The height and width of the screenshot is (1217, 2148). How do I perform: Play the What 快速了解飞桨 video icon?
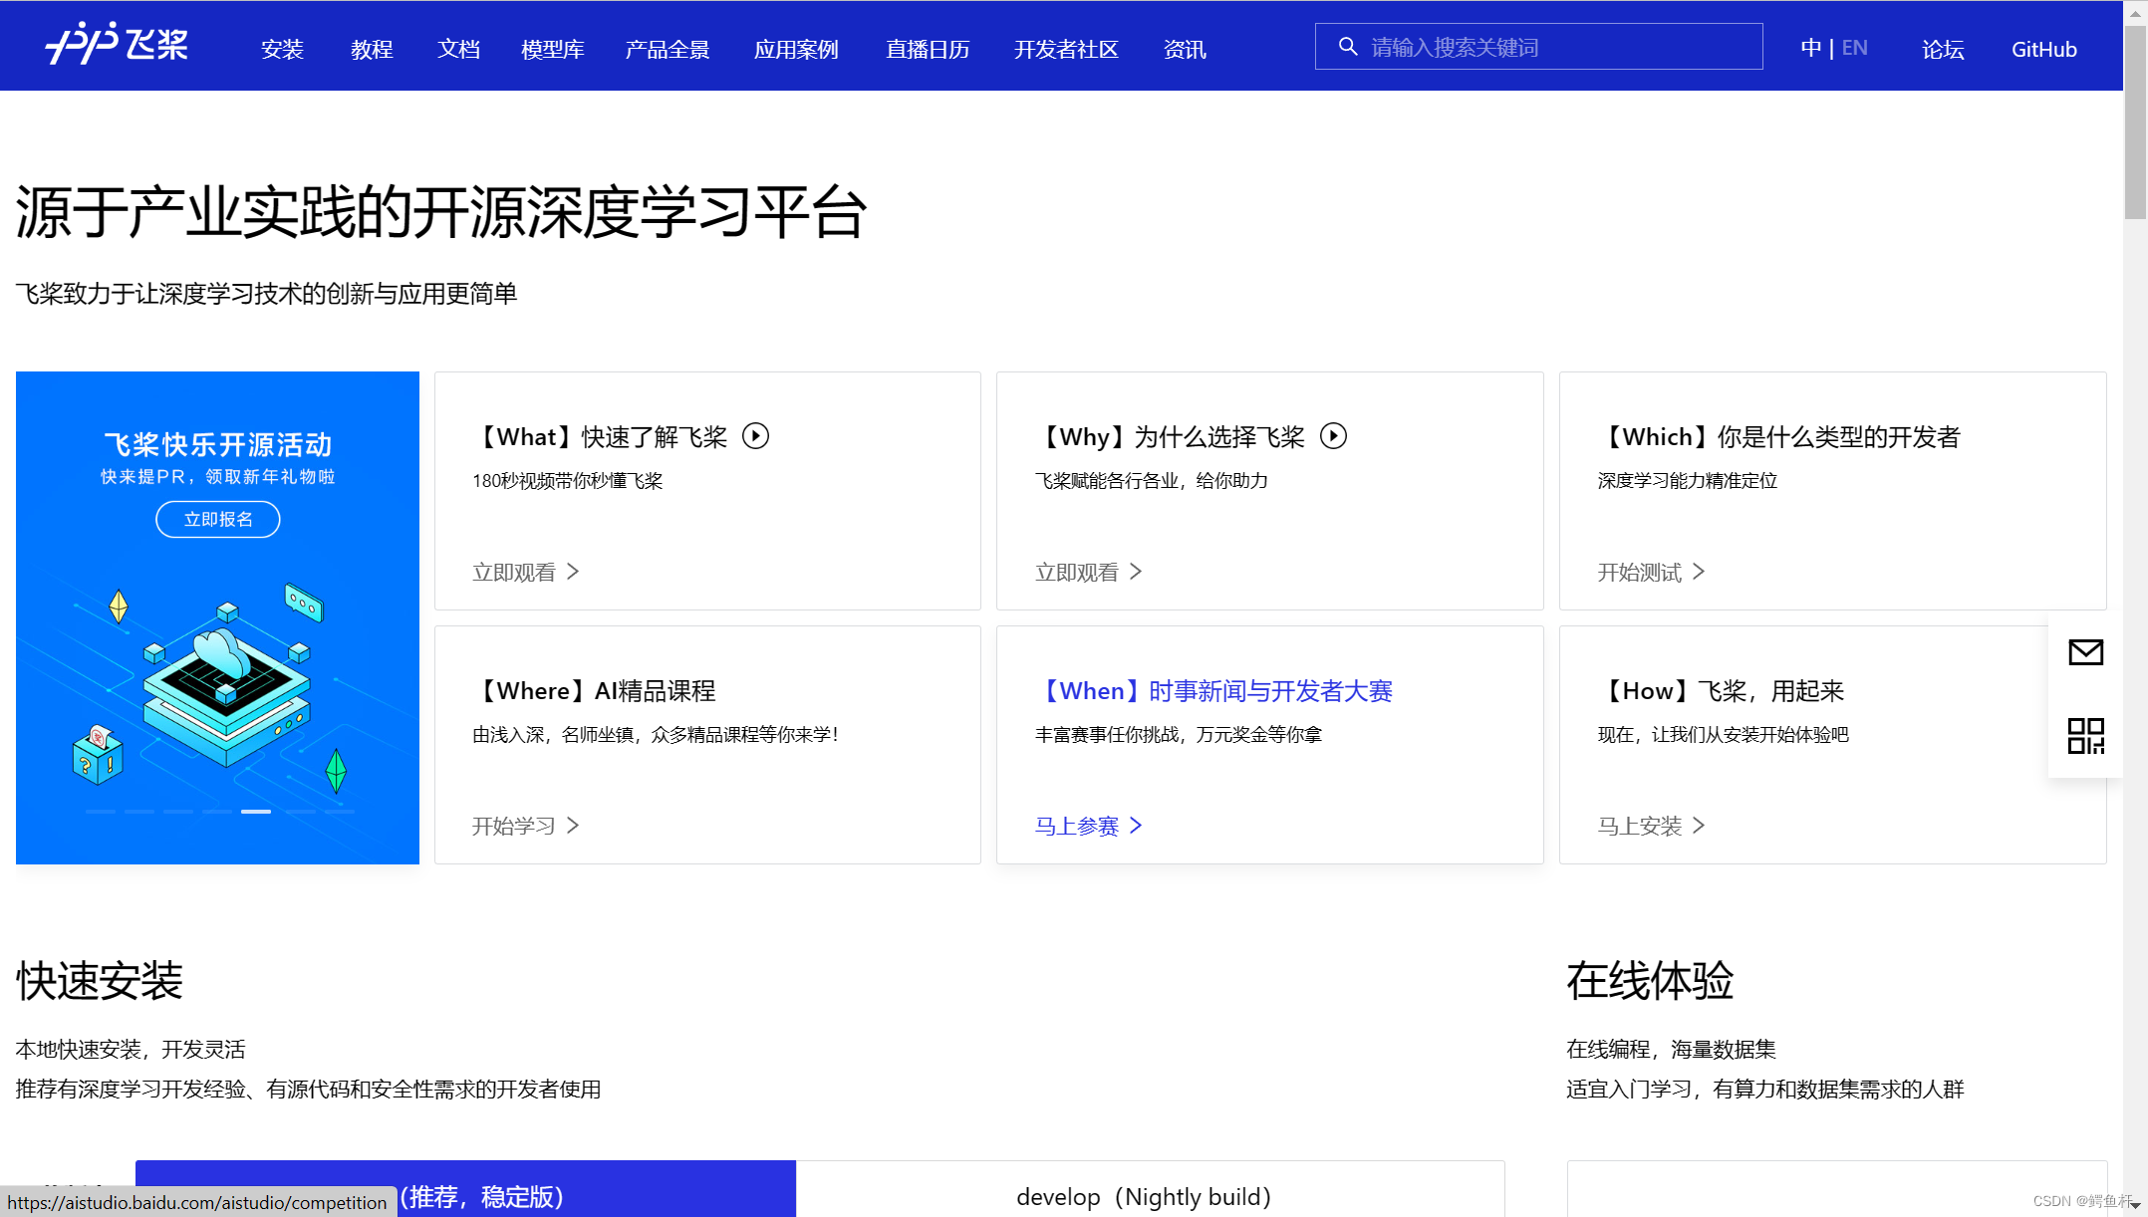tap(756, 436)
